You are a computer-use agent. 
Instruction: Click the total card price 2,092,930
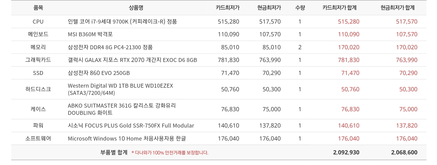(x=346, y=152)
